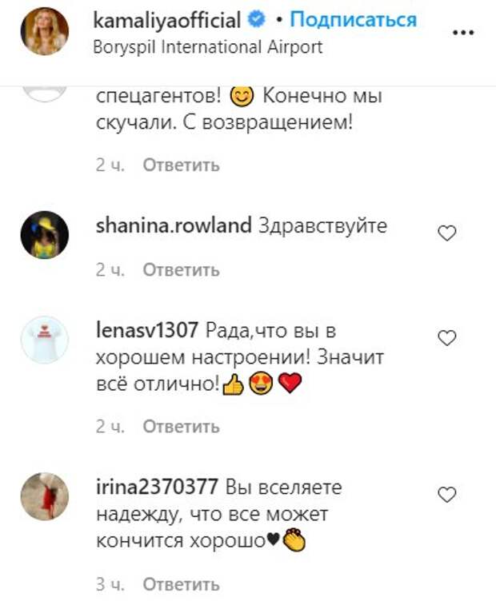Open shanina.rowland username link
The image size is (496, 605).
(174, 225)
